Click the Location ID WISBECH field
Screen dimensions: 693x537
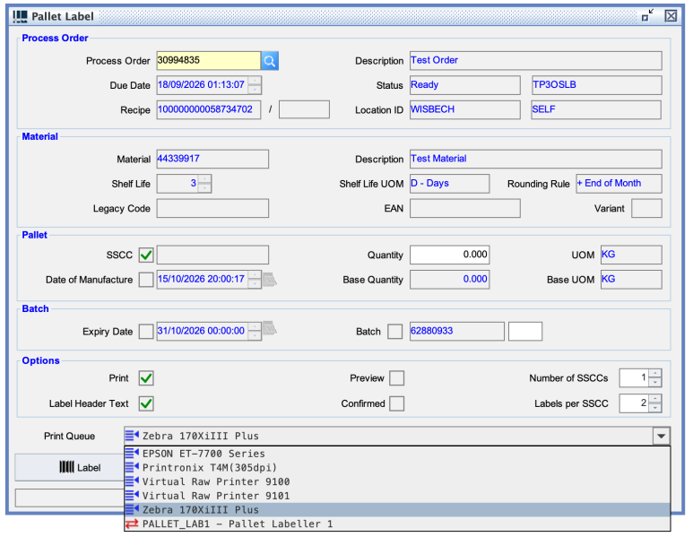[x=465, y=109]
